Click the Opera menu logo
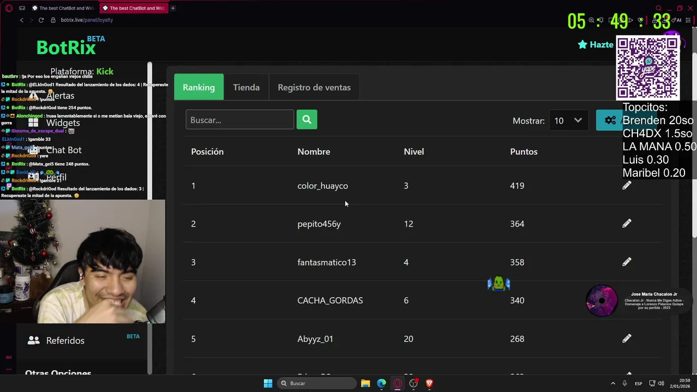The width and height of the screenshot is (697, 392). [9, 8]
